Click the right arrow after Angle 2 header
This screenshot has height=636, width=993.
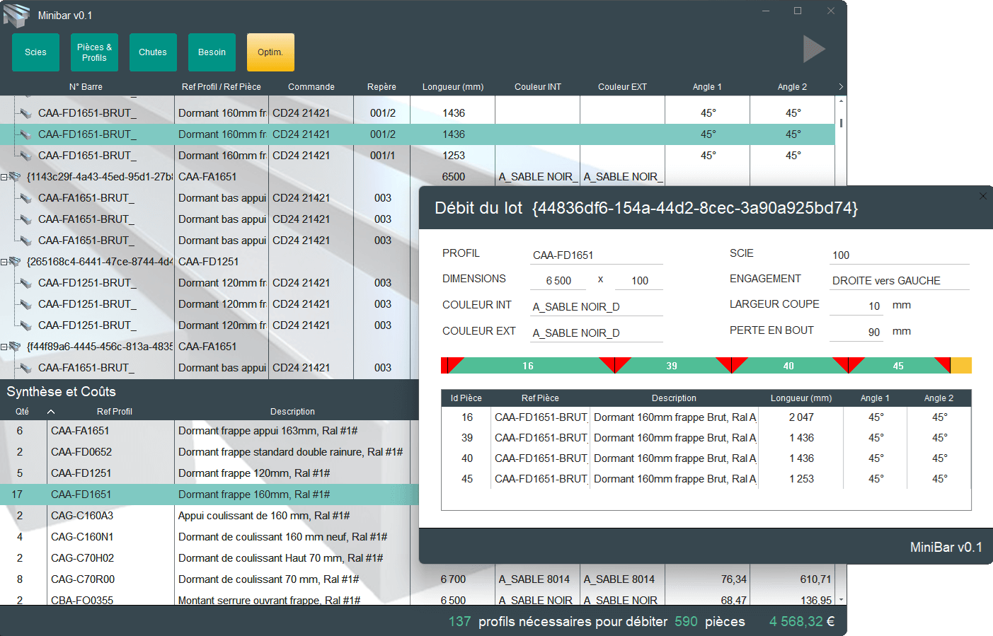click(840, 87)
